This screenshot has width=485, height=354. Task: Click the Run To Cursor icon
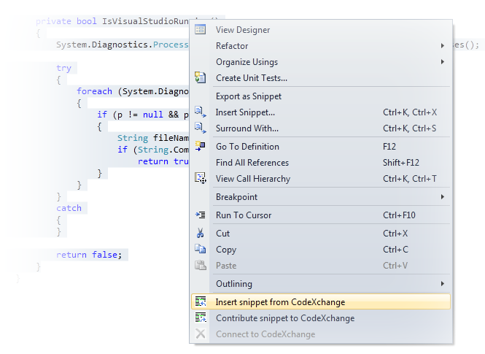[x=201, y=215]
